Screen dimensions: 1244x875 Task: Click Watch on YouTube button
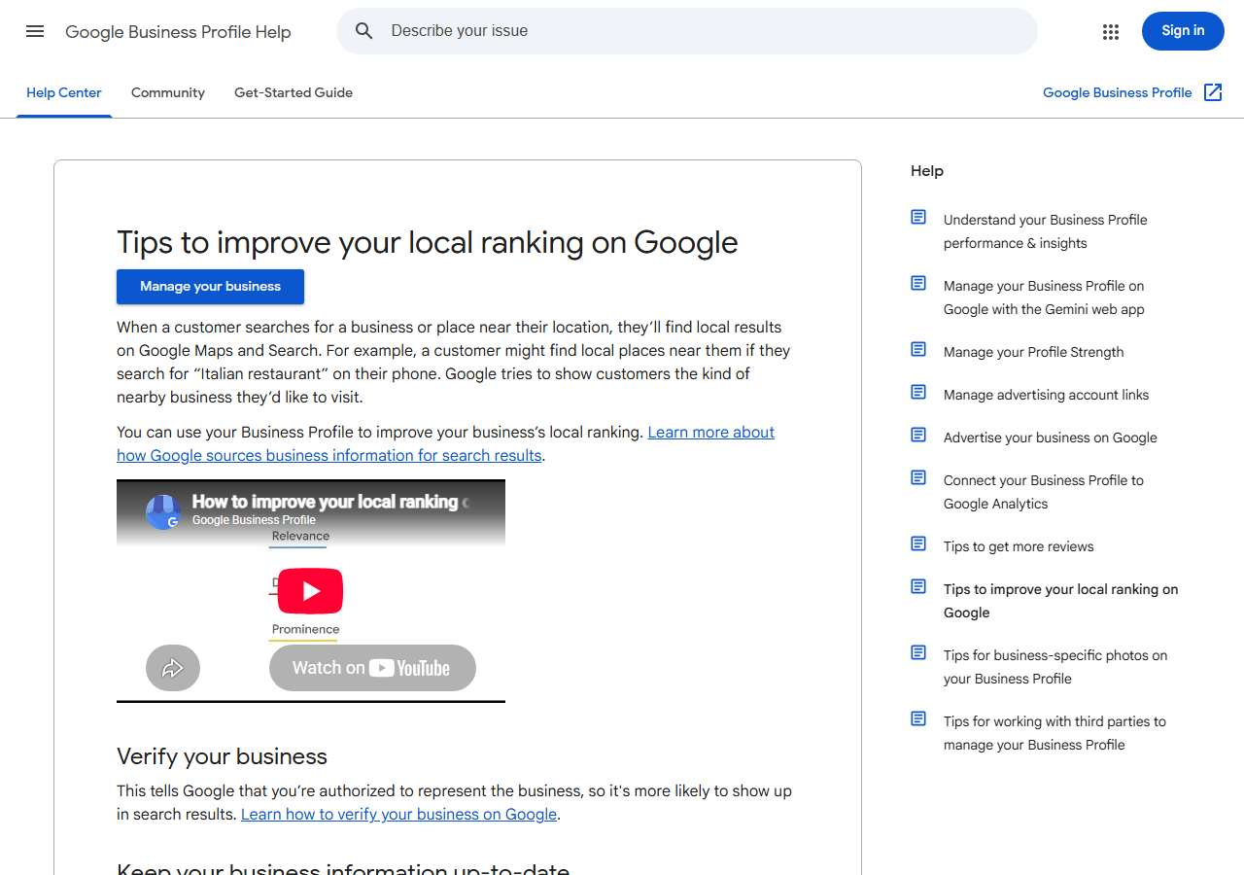372,668
